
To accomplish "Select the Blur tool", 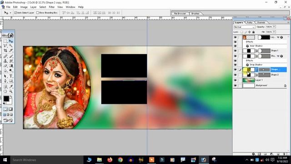I will click(5, 71).
